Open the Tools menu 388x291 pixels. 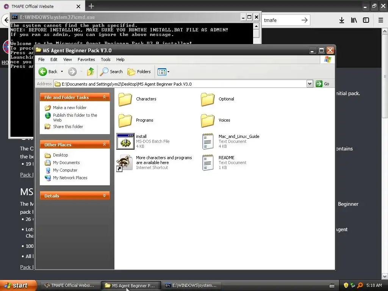click(x=106, y=59)
